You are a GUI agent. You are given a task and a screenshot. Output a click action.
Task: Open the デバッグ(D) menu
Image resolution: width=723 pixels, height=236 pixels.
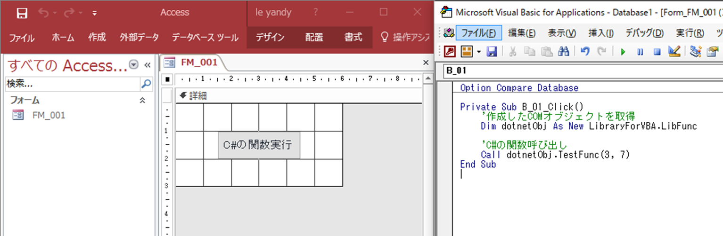(644, 33)
